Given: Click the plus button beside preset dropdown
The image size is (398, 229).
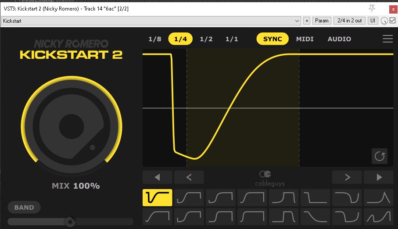Looking at the screenshot, I should 307,21.
